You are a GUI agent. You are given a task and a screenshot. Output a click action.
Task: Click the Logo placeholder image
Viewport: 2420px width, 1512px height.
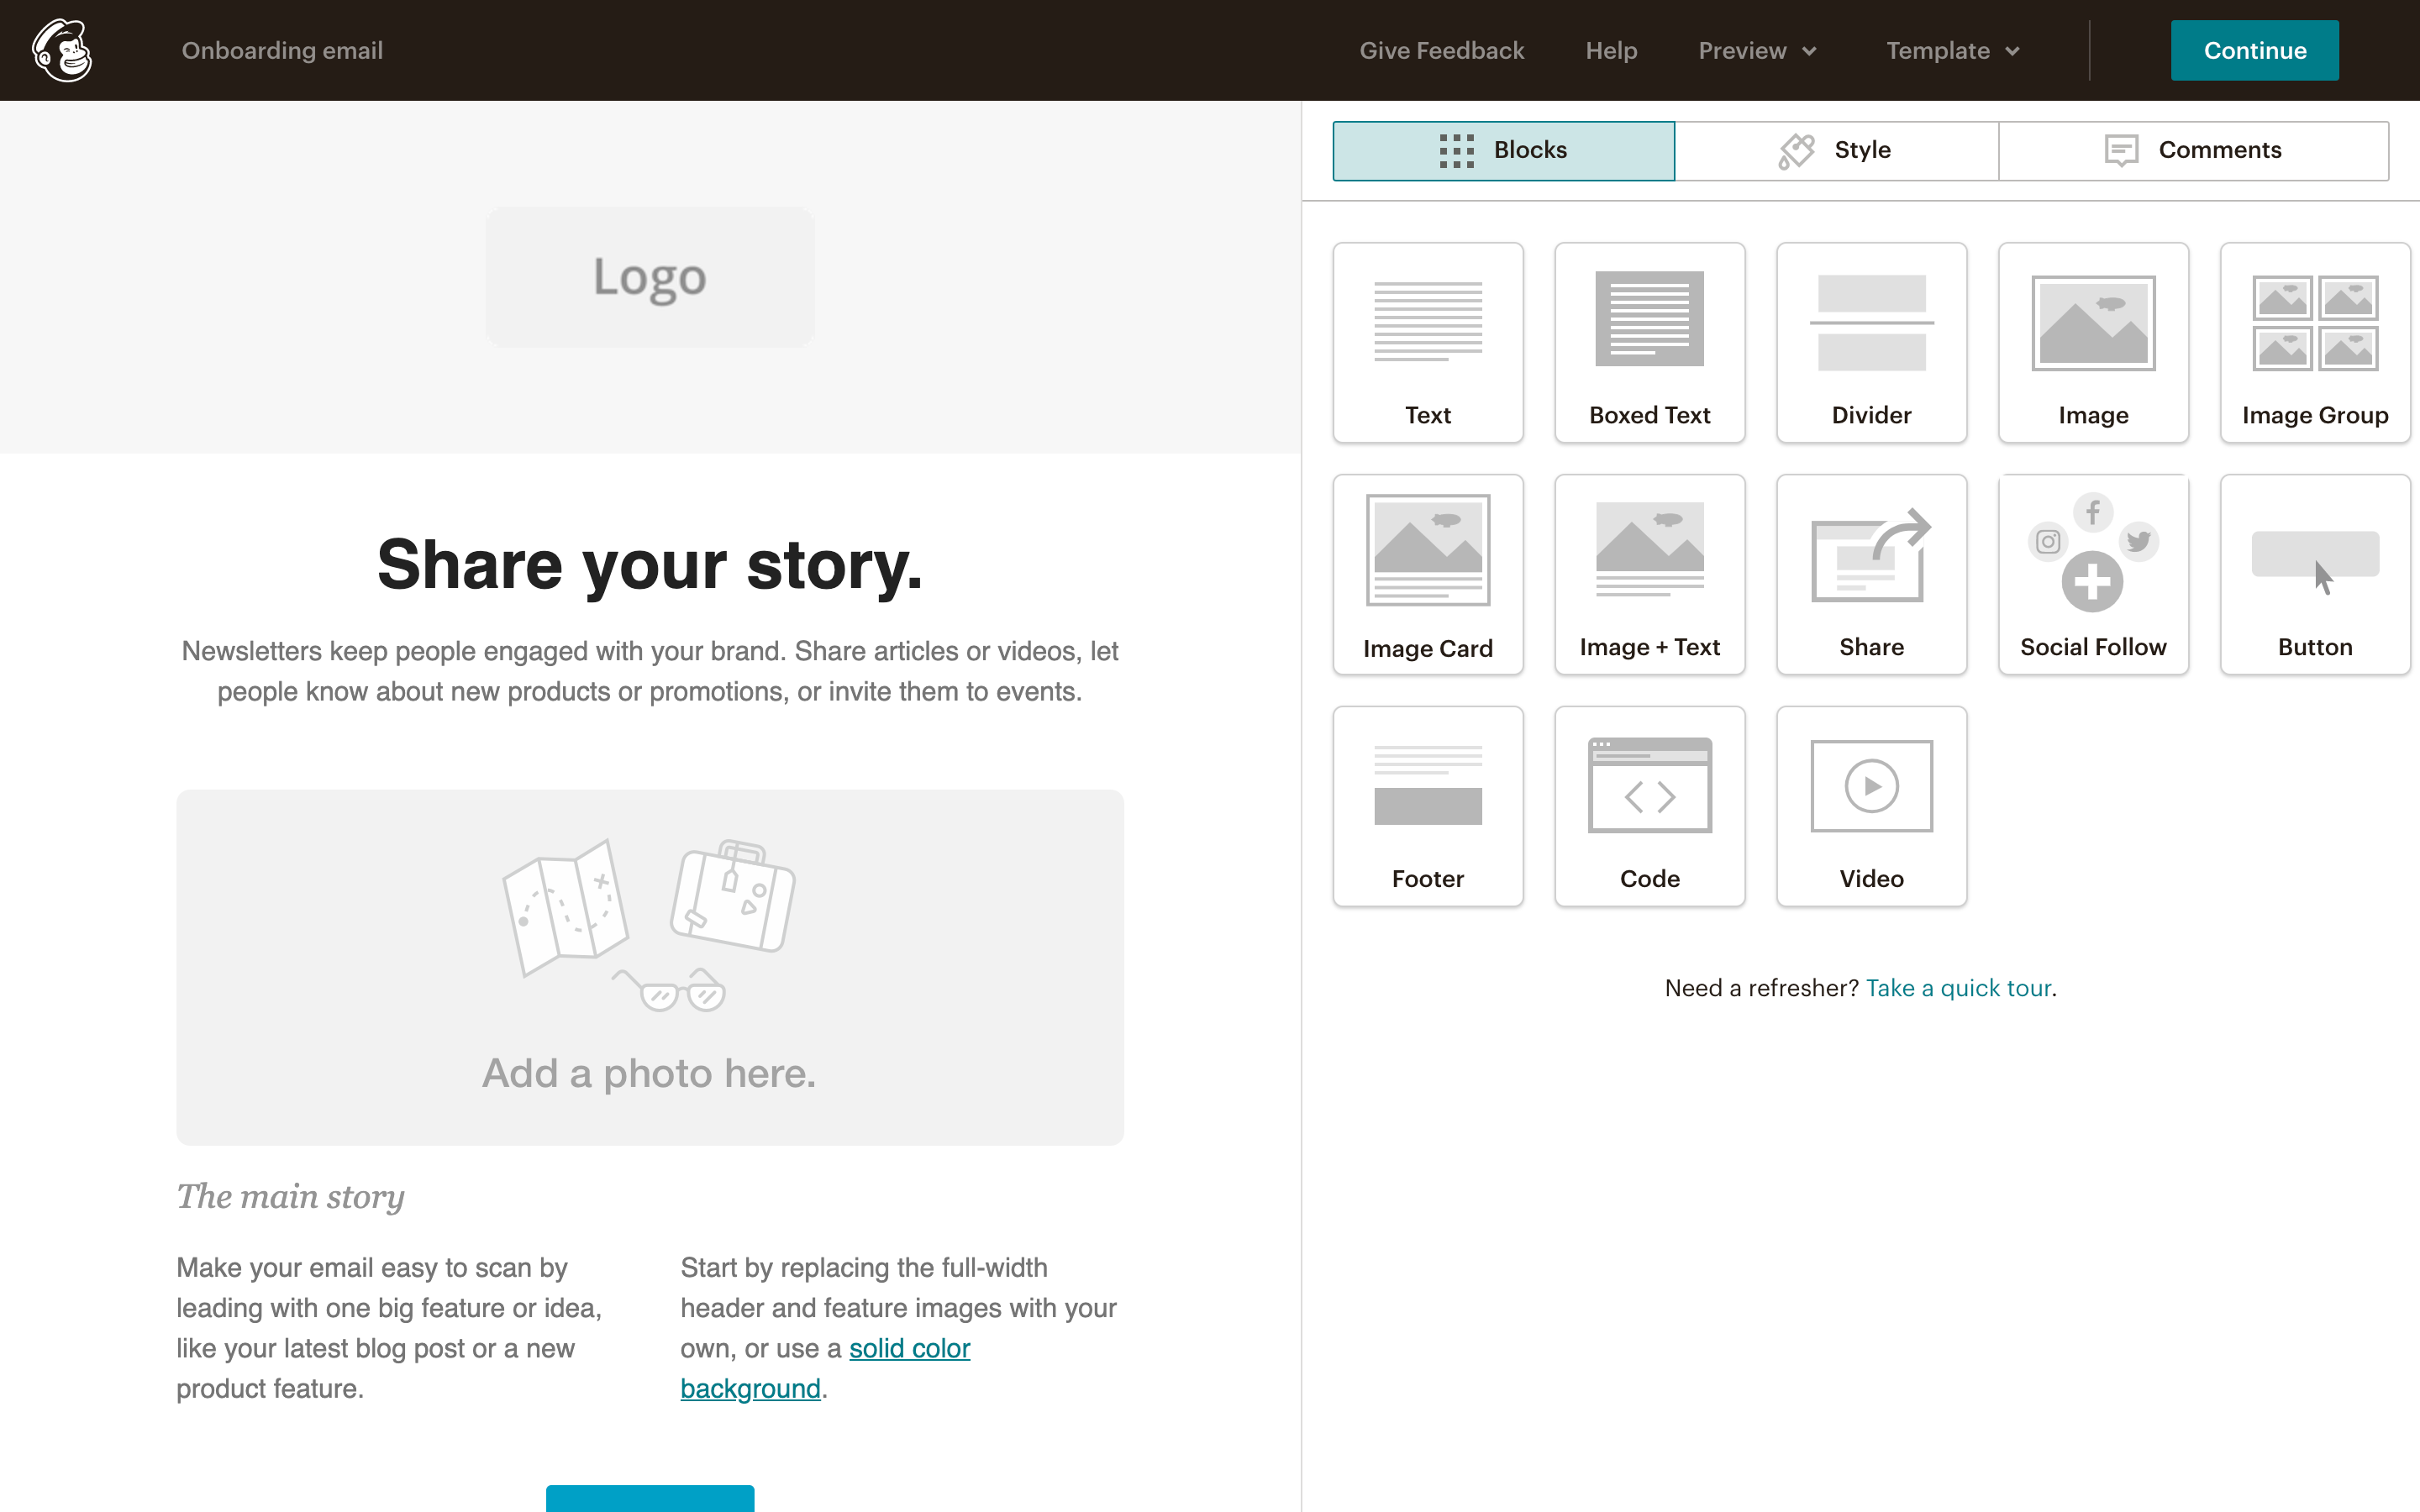pos(650,277)
